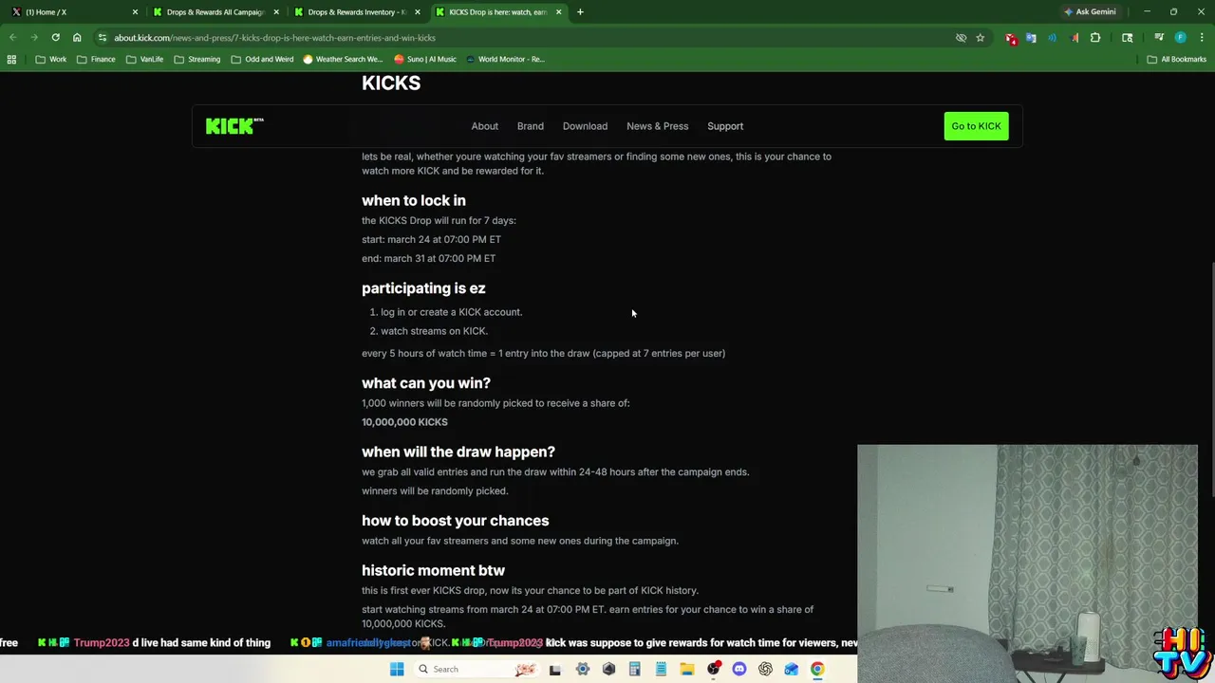Screen dimensions: 1215x683
Task: Open Outlook from the taskbar
Action: (x=792, y=669)
